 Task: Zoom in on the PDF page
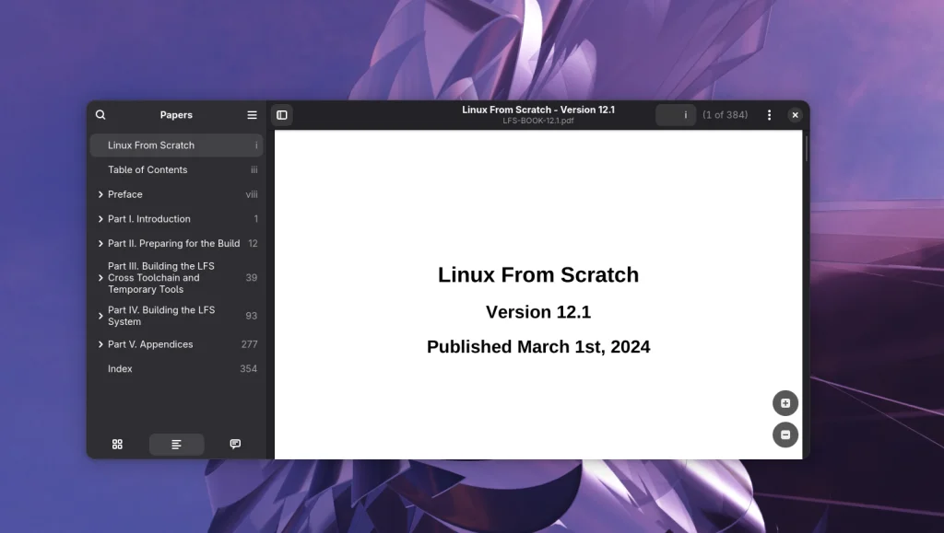pyautogui.click(x=785, y=402)
